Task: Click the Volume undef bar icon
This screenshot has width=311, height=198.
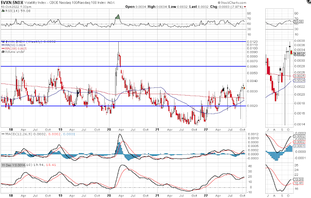Action: click(3, 52)
